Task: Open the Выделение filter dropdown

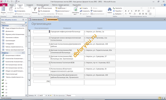Action: (x=61, y=8)
